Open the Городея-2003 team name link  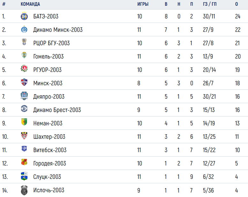coord(49,163)
